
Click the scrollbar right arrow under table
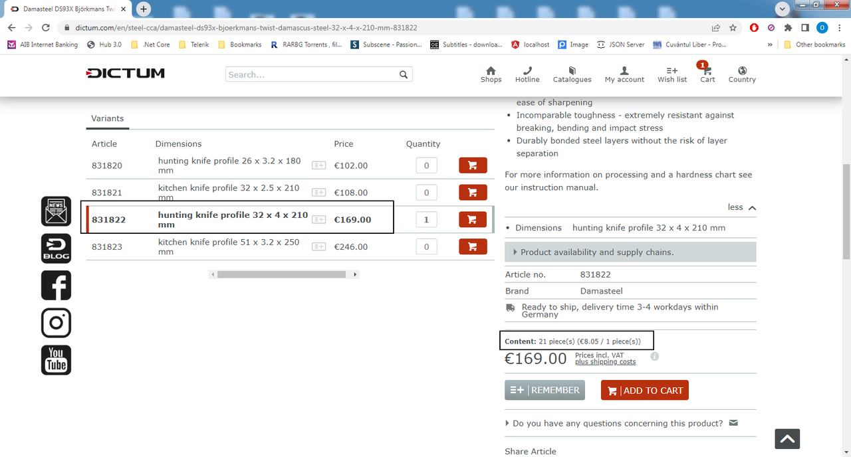pyautogui.click(x=356, y=274)
